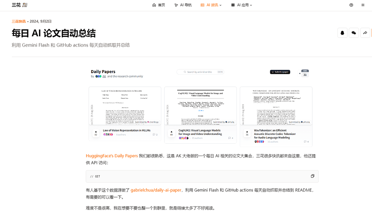Share the article via WeChat icon
The width and height of the screenshot is (372, 216).
[354, 33]
